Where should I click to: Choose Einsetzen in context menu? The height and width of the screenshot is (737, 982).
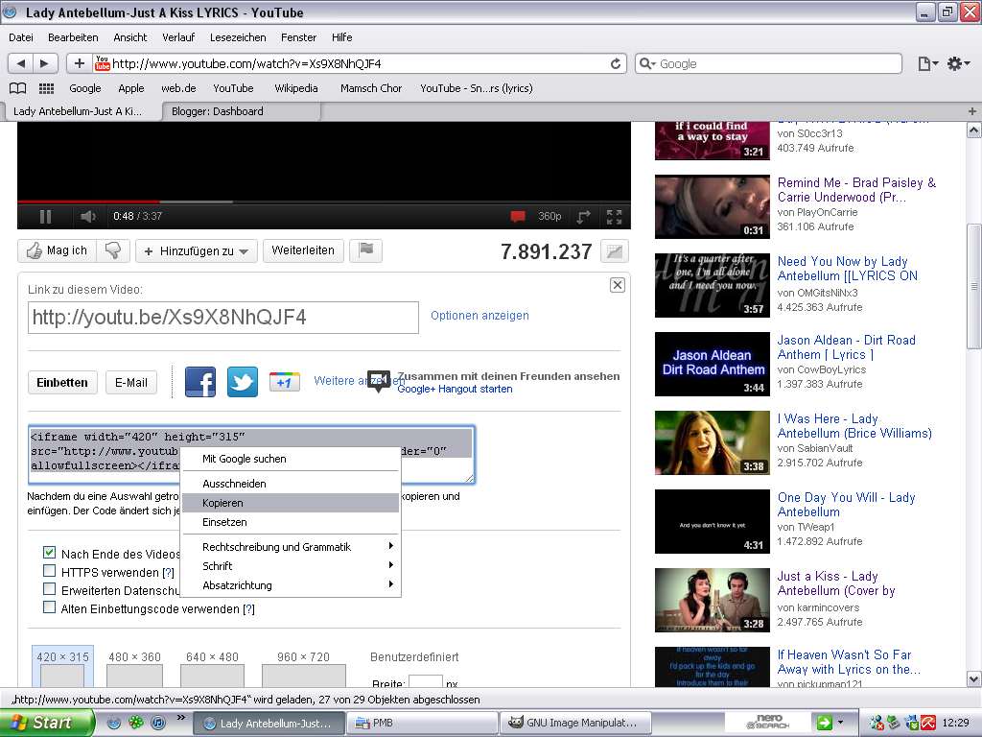coord(291,522)
